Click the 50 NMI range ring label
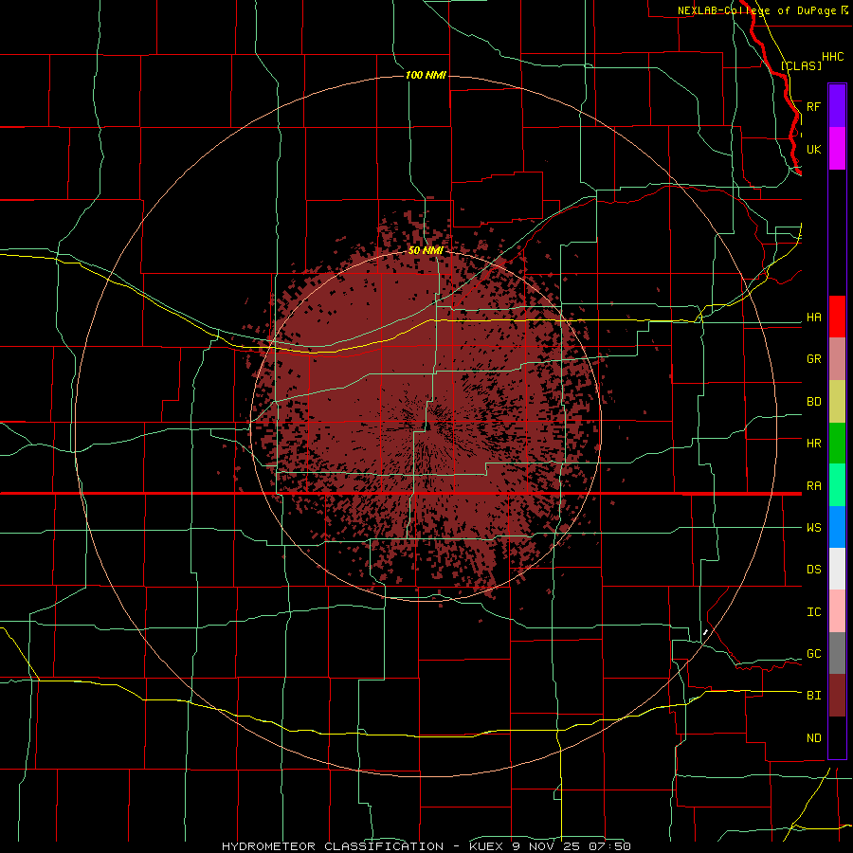 click(426, 250)
